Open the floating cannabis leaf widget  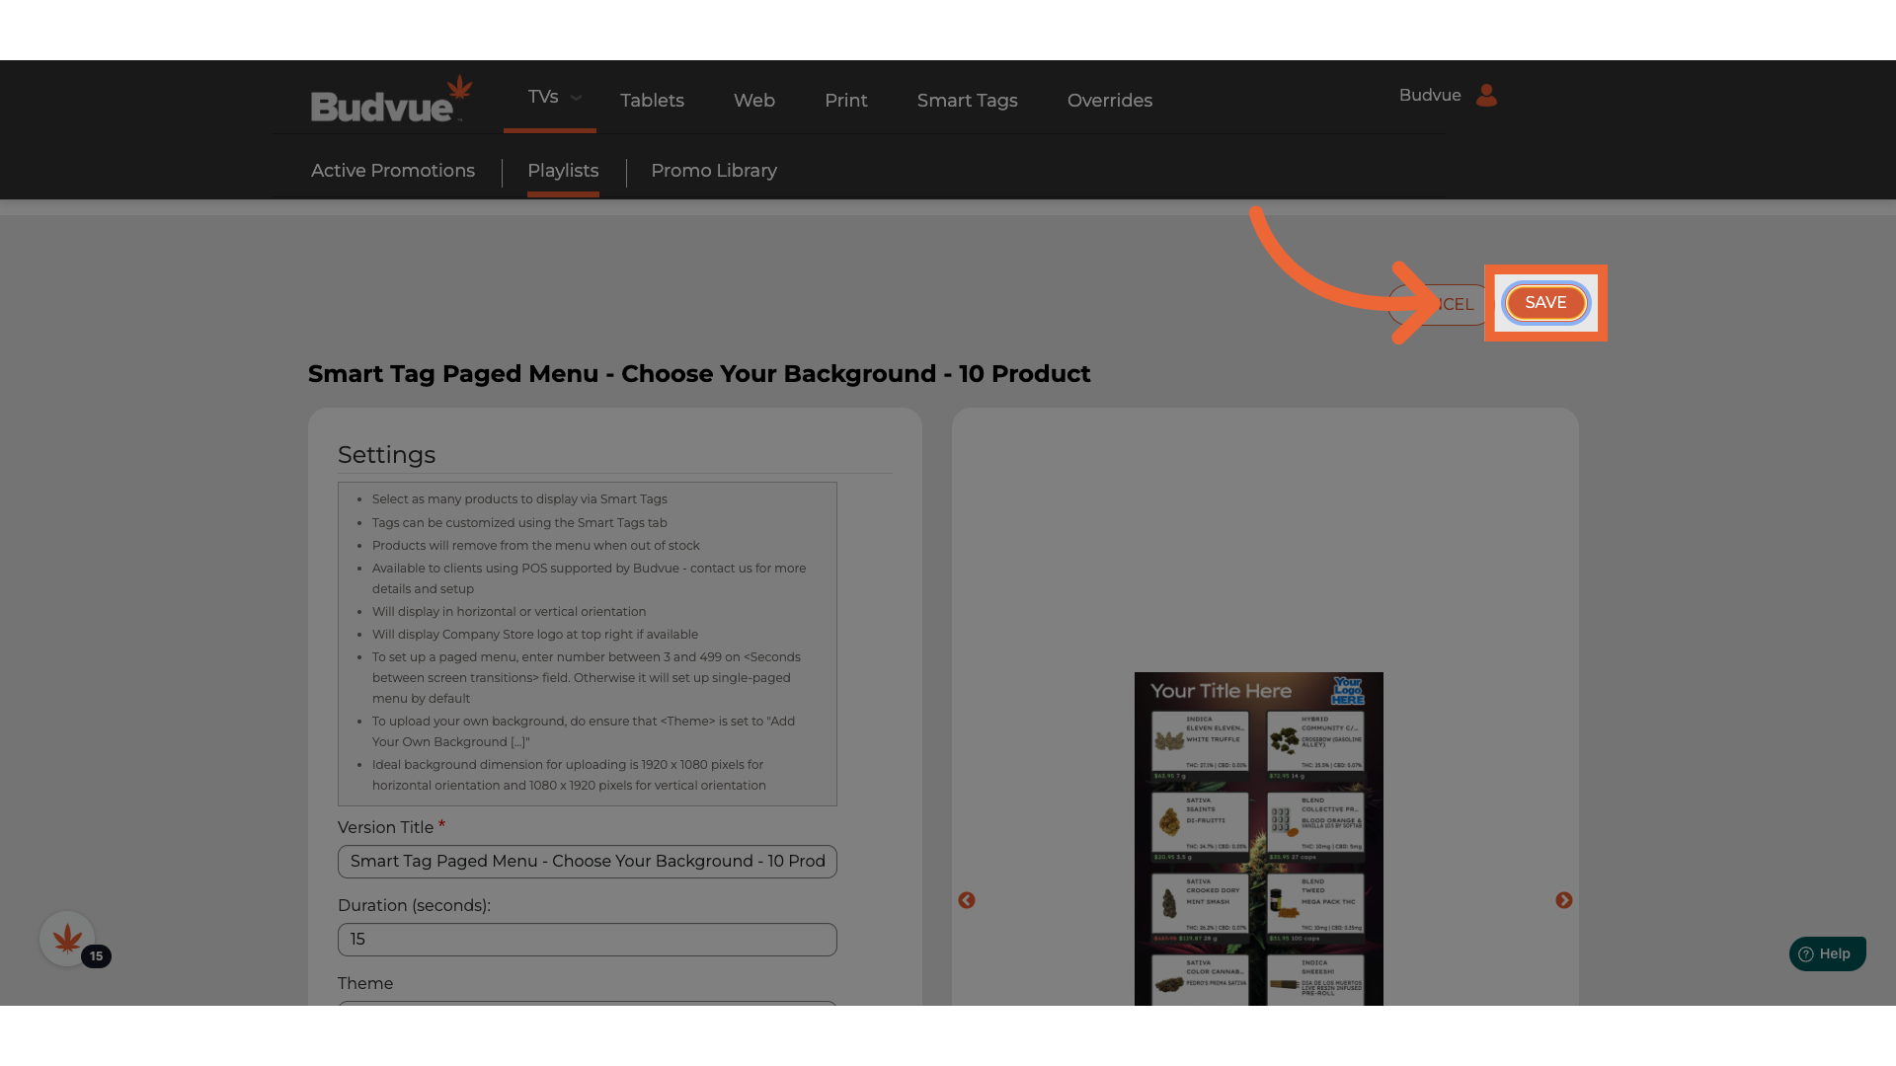67,939
